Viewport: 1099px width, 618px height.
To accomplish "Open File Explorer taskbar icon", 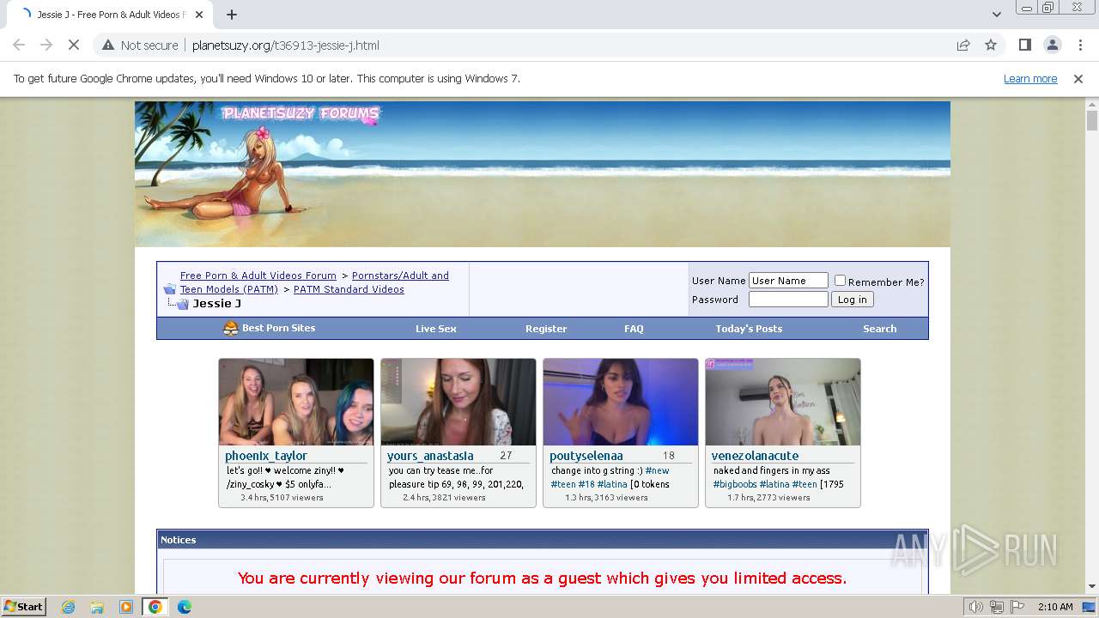I will pyautogui.click(x=97, y=607).
